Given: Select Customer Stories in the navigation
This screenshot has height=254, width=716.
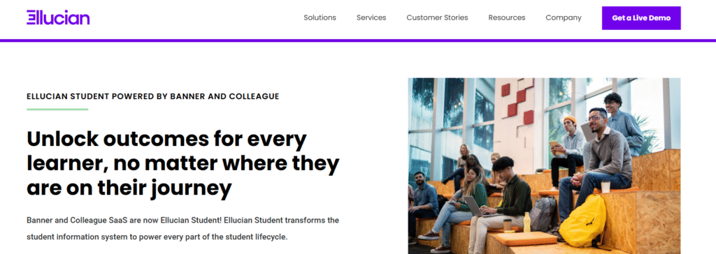Looking at the screenshot, I should (437, 17).
